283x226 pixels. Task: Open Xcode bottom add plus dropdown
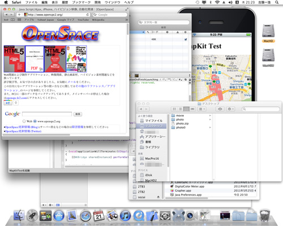pos(44,205)
